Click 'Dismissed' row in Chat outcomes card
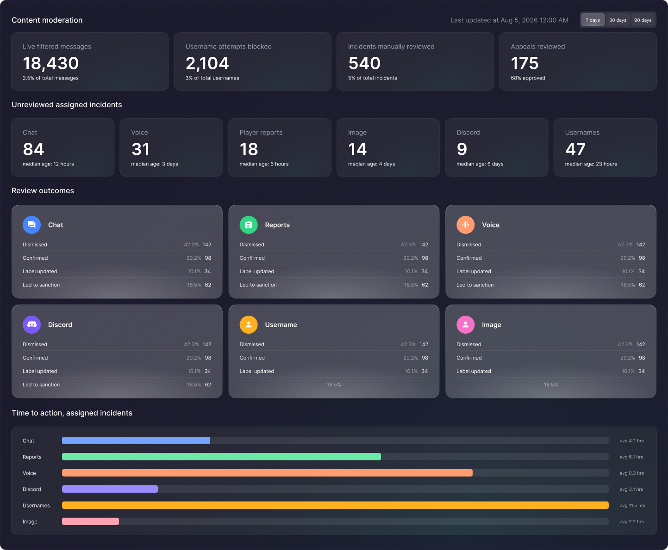The image size is (668, 550). [117, 244]
